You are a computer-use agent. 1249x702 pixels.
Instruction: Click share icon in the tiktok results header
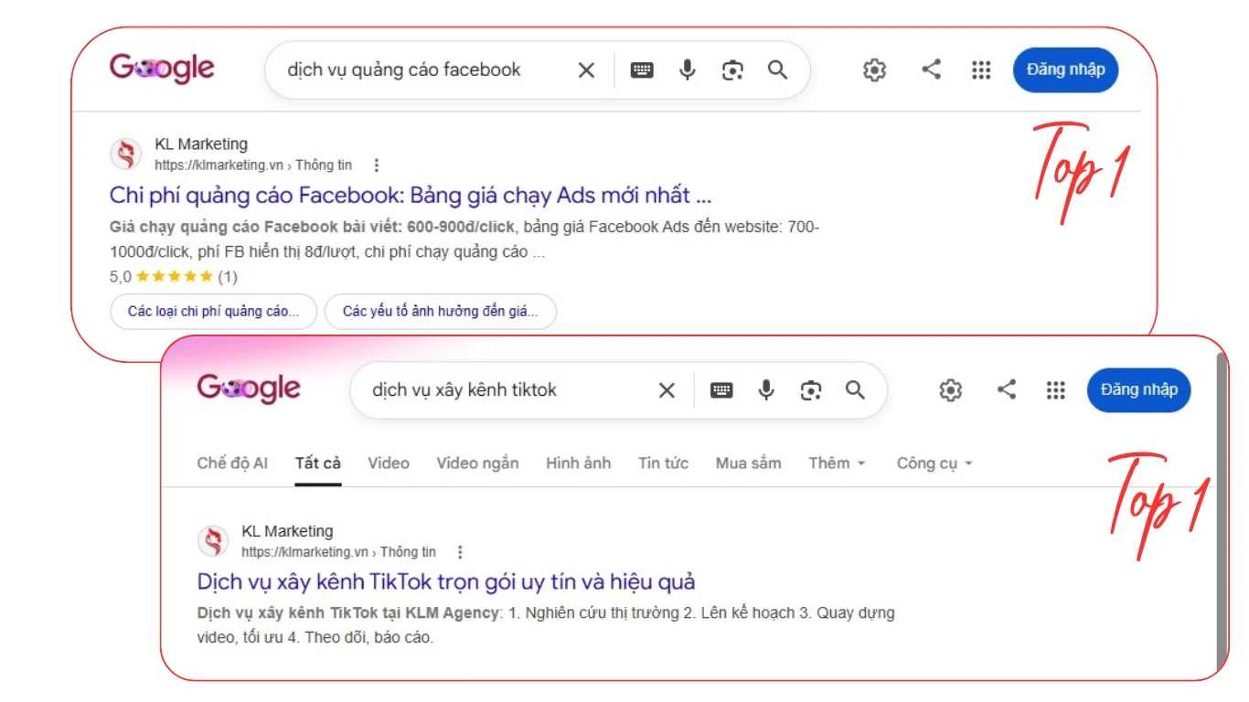coord(1007,389)
